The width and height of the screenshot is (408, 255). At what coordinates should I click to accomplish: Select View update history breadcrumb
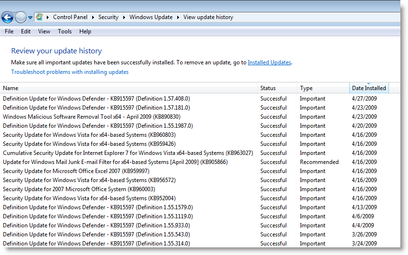208,17
